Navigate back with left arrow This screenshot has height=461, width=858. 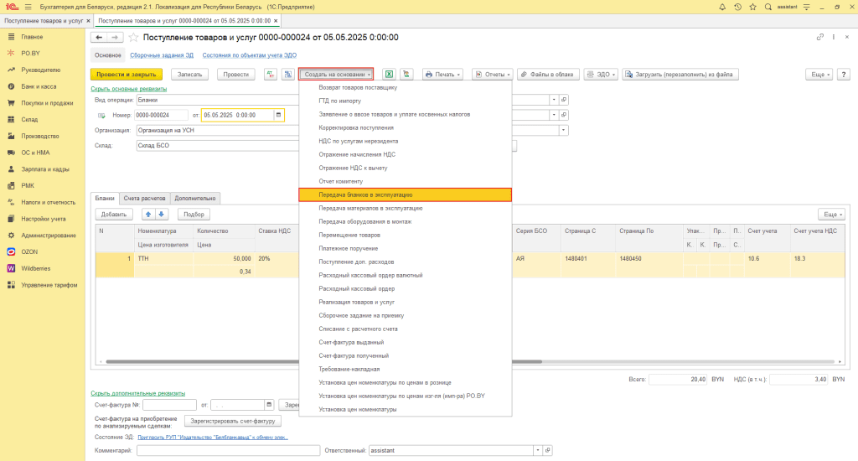tap(99, 37)
